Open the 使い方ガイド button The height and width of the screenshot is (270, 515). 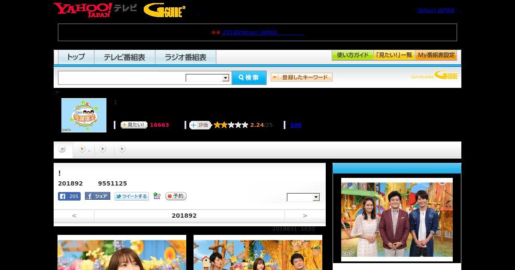(352, 55)
